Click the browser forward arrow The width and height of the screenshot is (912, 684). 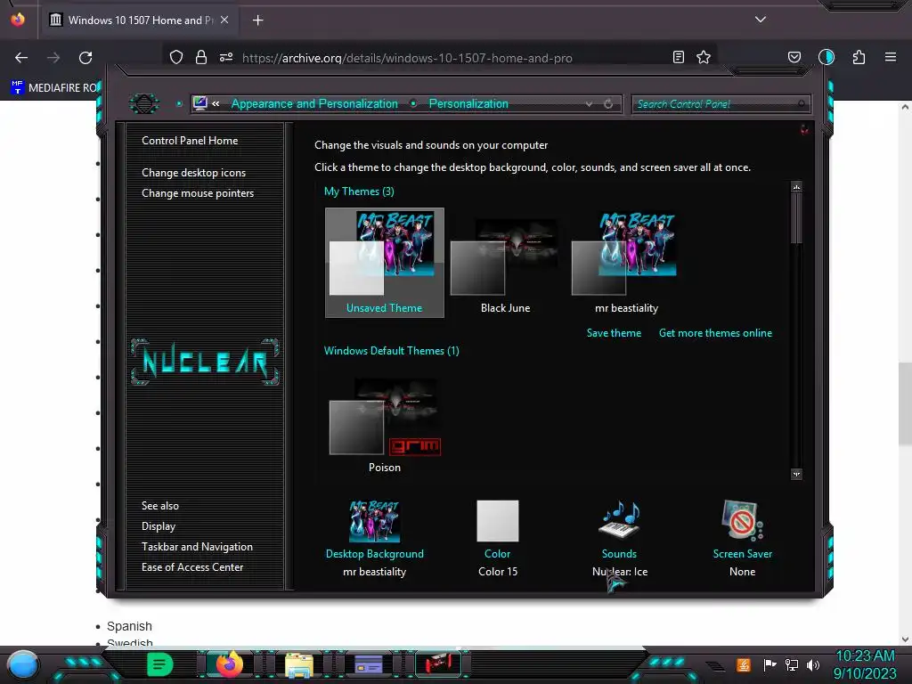[53, 58]
